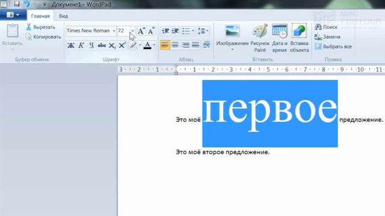This screenshot has height=216, width=385.
Task: Open font color dropdown arrow
Action: (x=154, y=45)
